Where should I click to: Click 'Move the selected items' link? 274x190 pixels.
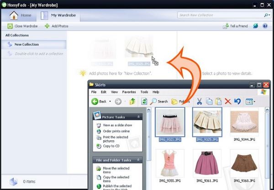116,170
